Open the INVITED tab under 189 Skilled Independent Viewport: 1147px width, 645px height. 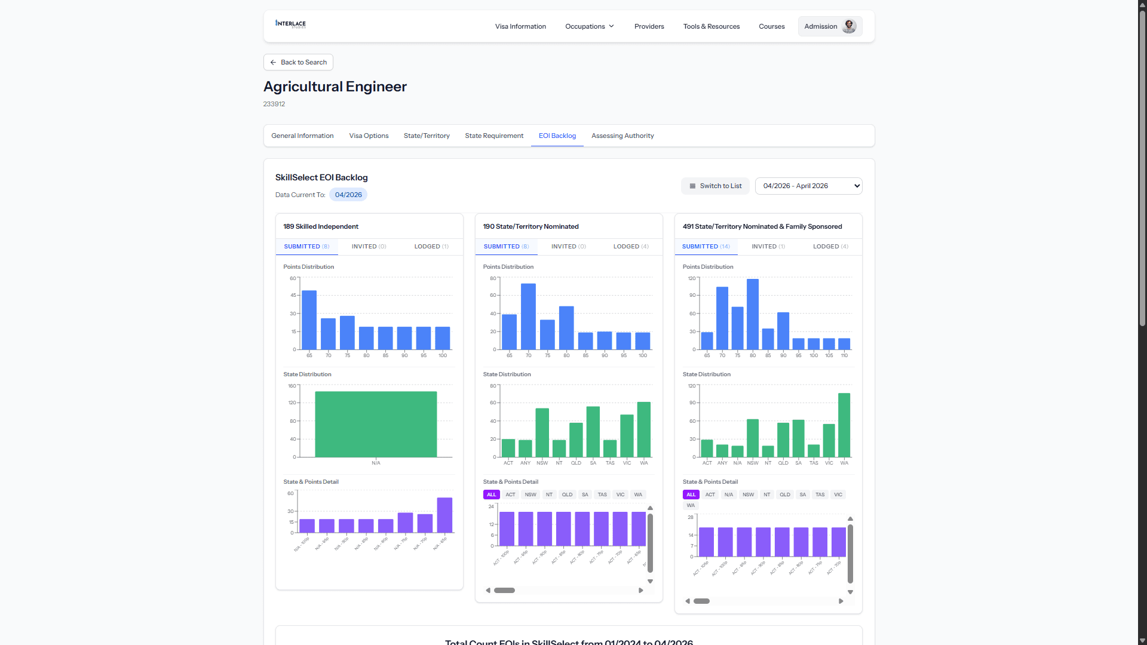[369, 247]
